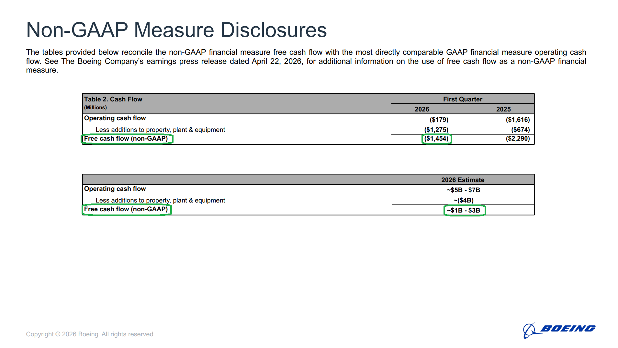Click the ~($4B) estimate value
The width and height of the screenshot is (618, 348).
[x=463, y=200]
